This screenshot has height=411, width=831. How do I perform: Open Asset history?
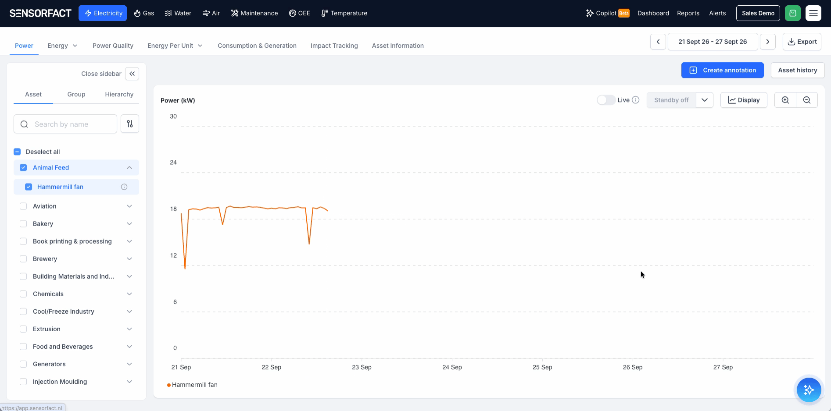(x=798, y=70)
